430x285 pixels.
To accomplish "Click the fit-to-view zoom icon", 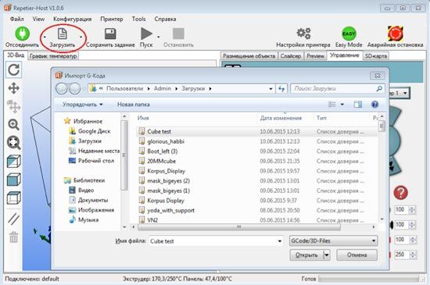I will click(x=14, y=143).
